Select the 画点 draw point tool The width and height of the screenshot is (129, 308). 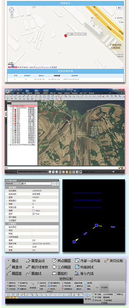13,261
